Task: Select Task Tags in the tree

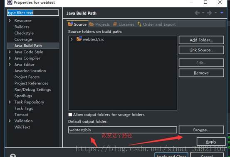Action: [24, 109]
